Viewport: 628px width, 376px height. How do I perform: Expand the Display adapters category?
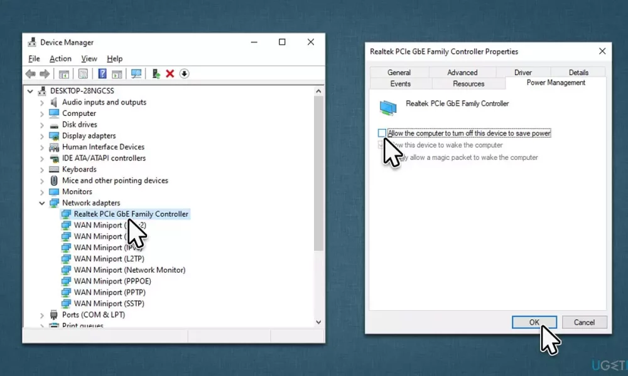41,136
